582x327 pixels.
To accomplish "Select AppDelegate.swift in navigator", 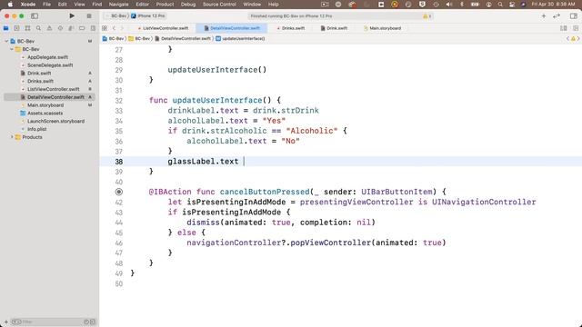I will coord(47,57).
